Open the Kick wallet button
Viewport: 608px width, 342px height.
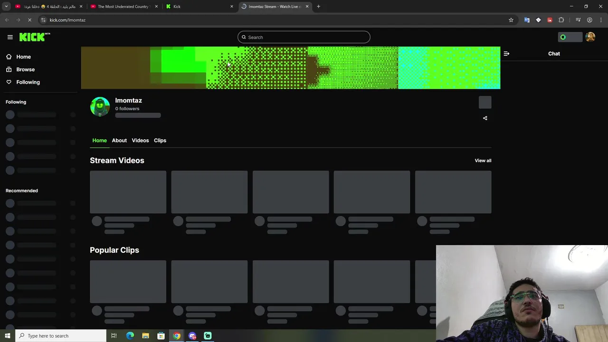tap(570, 37)
